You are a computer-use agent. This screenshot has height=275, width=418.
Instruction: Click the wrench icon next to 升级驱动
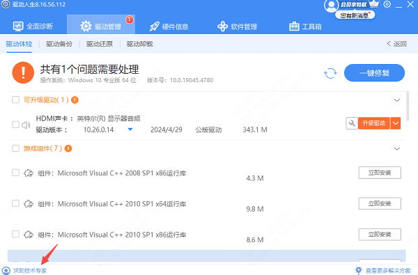tap(352, 123)
